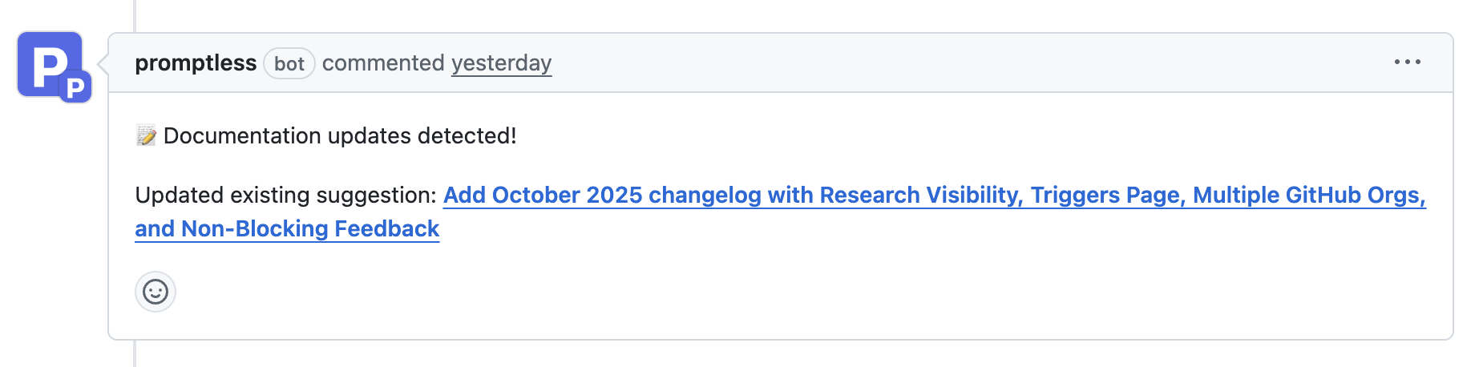Click the promptless bot avatar image
This screenshot has height=367, width=1483.
click(48, 63)
